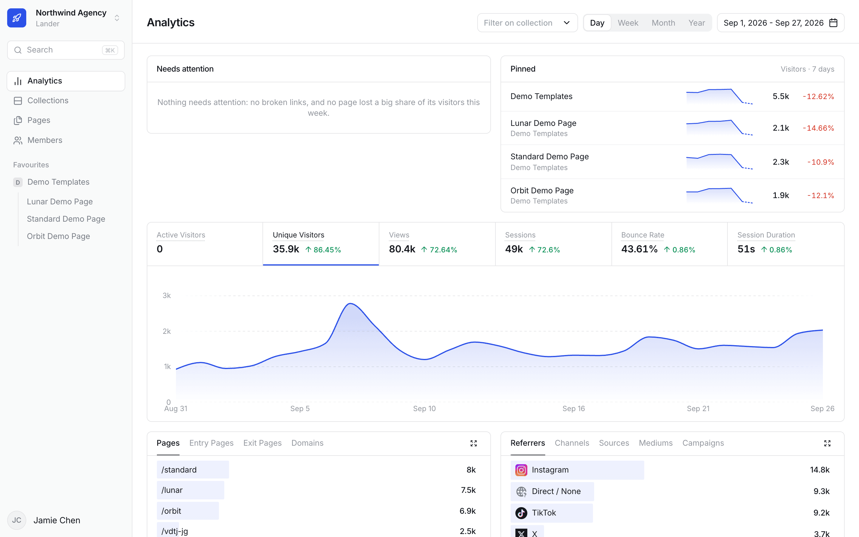Click the JC user avatar

[17, 520]
